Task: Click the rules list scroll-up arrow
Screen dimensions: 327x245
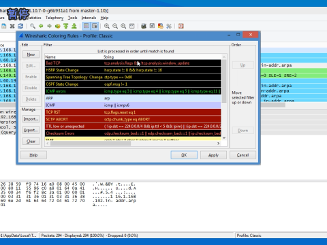Action: point(224,57)
